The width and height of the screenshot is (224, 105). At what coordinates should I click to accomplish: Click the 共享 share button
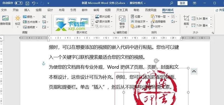pos(220,10)
